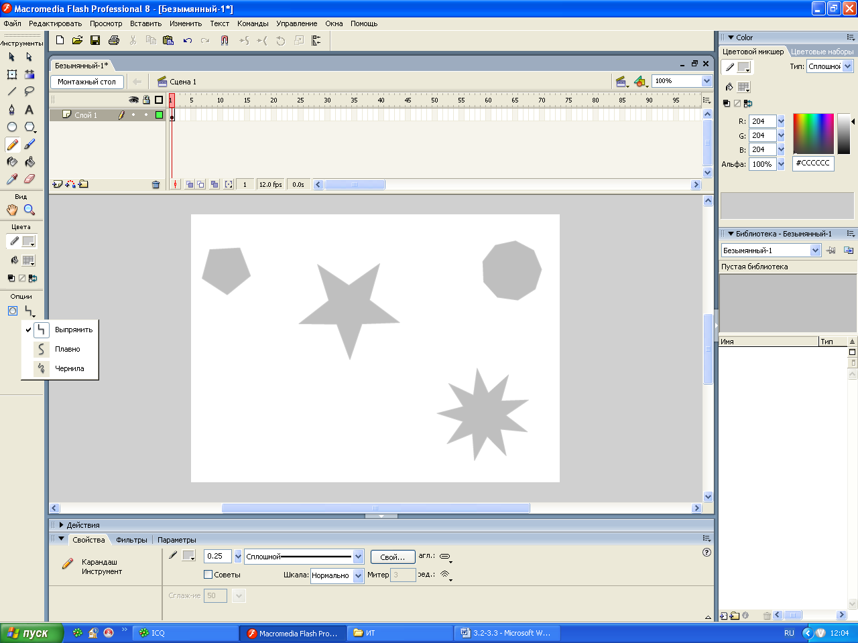The width and height of the screenshot is (858, 643).
Task: Click the fill color swatch in Цвета
Action: pos(28,261)
